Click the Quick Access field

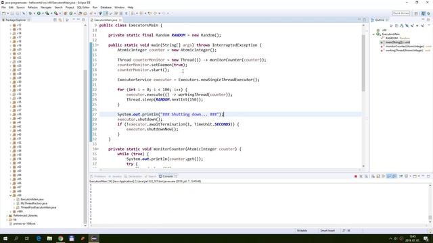401,13
